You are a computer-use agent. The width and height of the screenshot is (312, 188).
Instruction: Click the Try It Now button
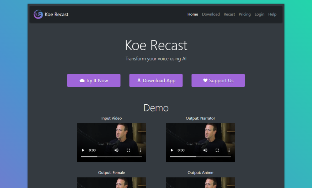pyautogui.click(x=94, y=80)
